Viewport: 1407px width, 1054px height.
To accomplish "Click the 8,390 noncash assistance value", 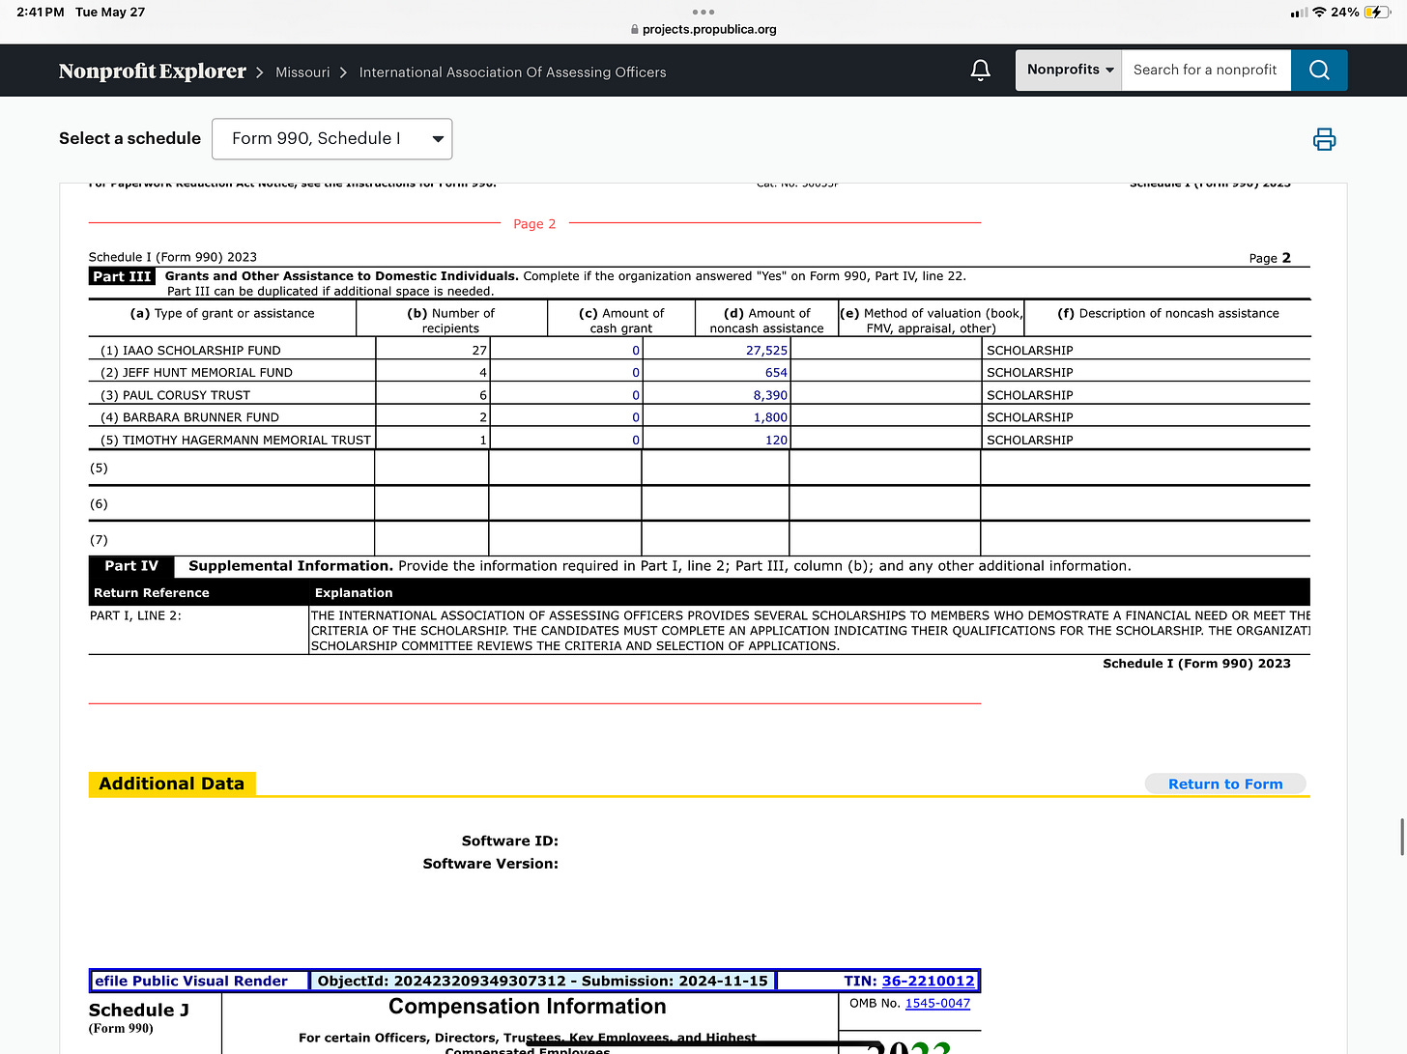I will [770, 395].
